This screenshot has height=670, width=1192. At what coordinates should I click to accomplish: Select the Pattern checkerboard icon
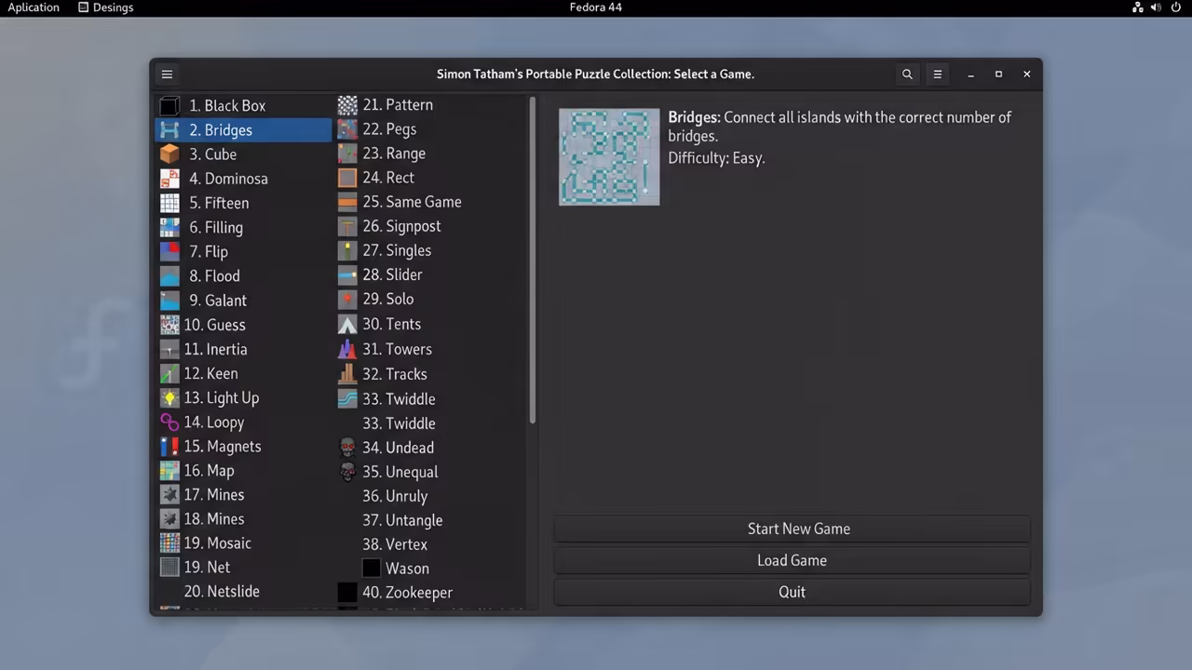[347, 105]
